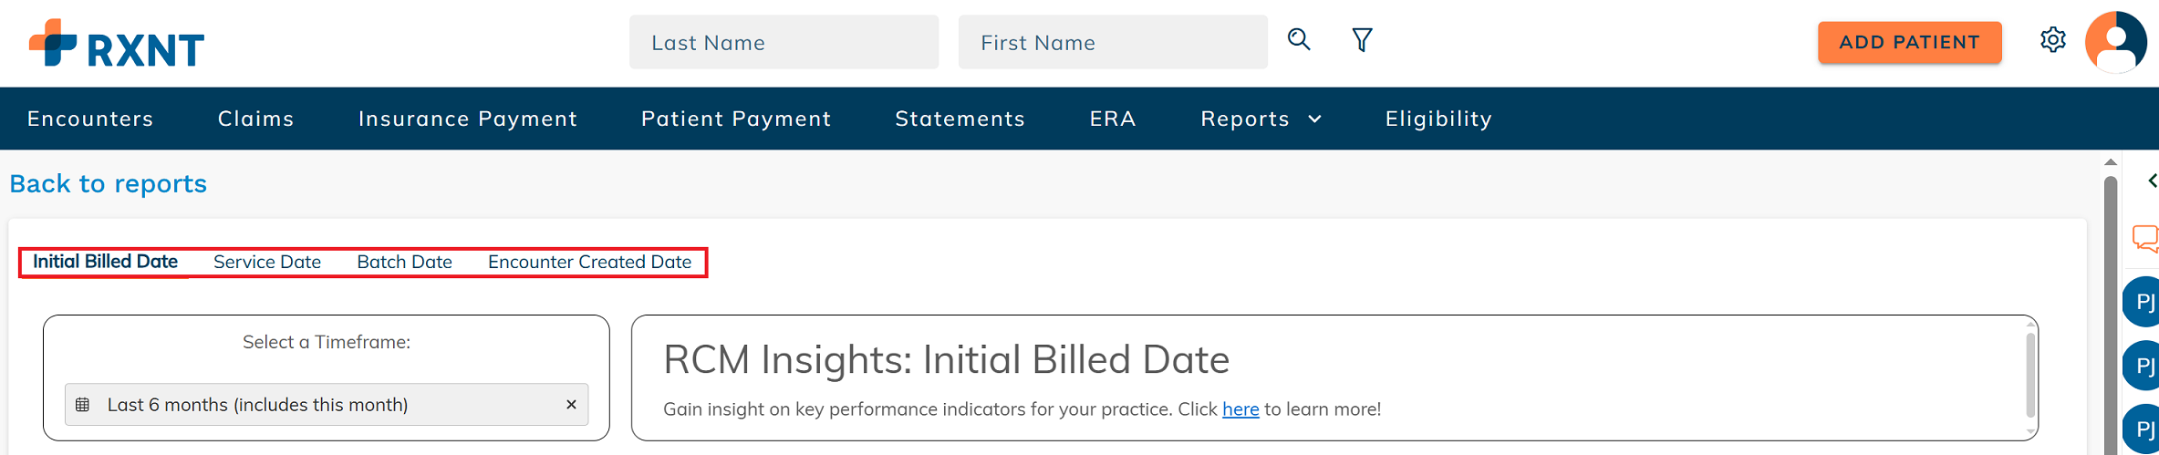Open the user profile avatar
The width and height of the screenshot is (2159, 455).
pyautogui.click(x=2116, y=42)
